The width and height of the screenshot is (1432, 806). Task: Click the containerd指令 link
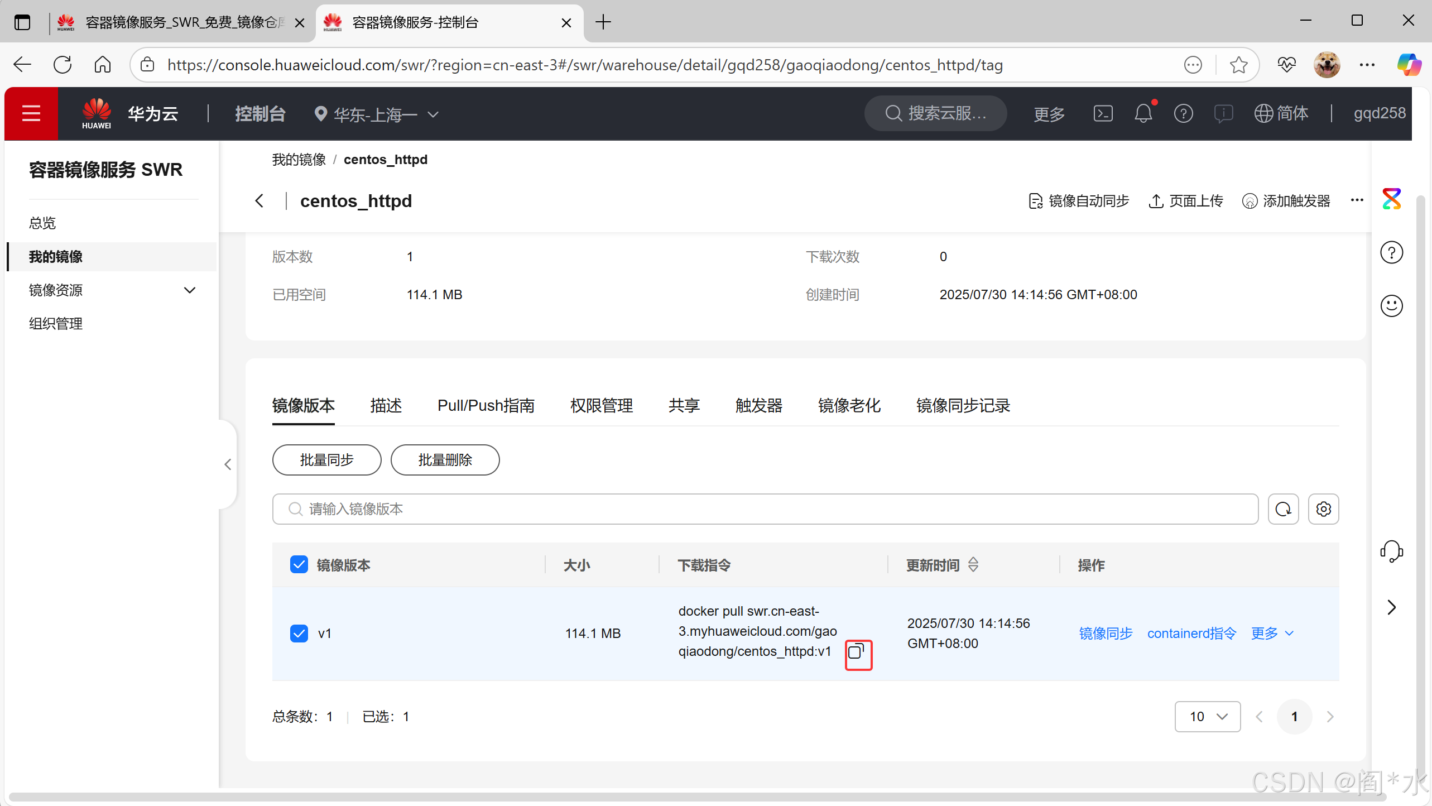[1191, 634]
